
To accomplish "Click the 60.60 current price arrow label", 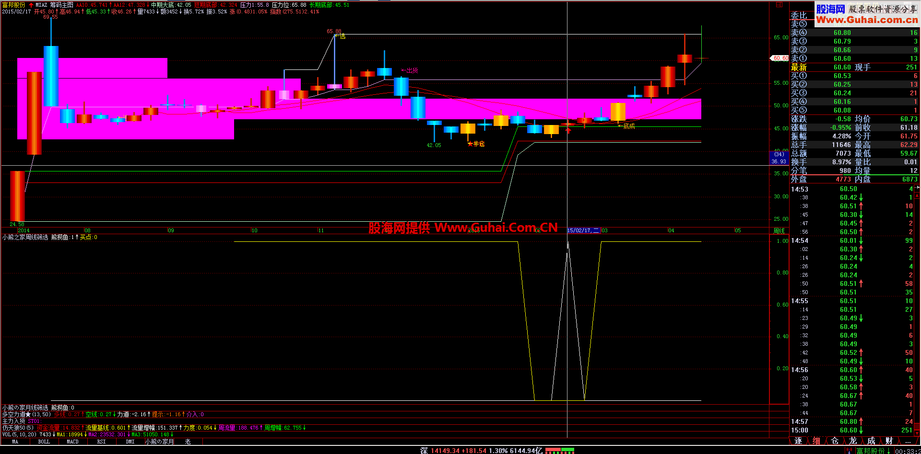I will (779, 58).
